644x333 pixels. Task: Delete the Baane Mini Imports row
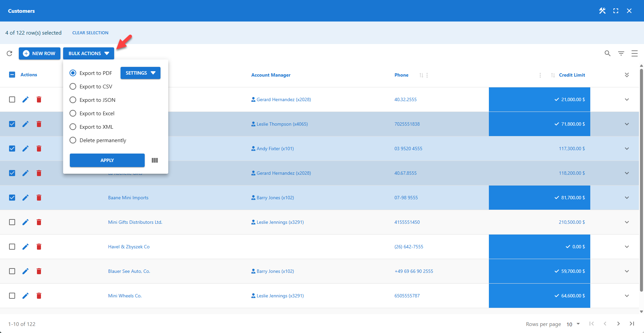click(x=39, y=198)
